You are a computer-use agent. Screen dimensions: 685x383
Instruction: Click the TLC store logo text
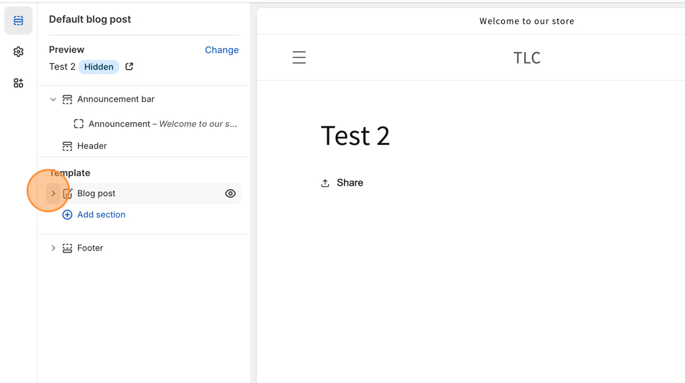[x=527, y=57]
